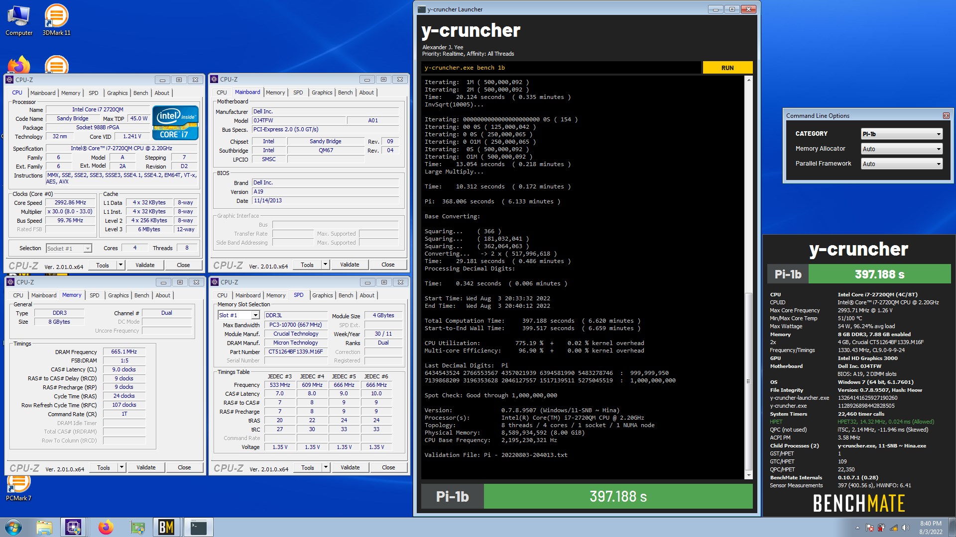This screenshot has width=956, height=537.
Task: Click Close button in CPU-Z CPU window
Action: (x=183, y=265)
